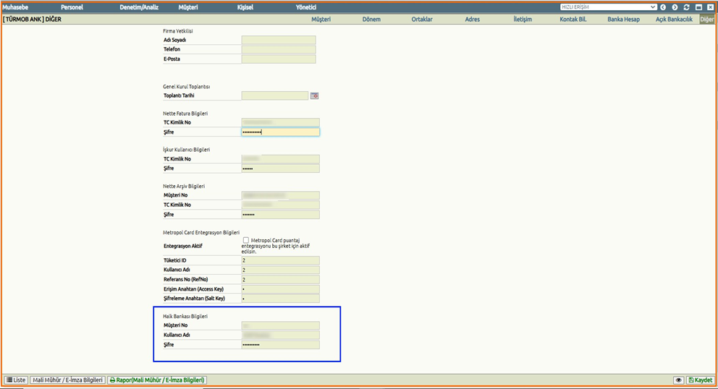This screenshot has width=718, height=389.
Task: Click the Referans No (RefNo) field
Action: tap(280, 280)
